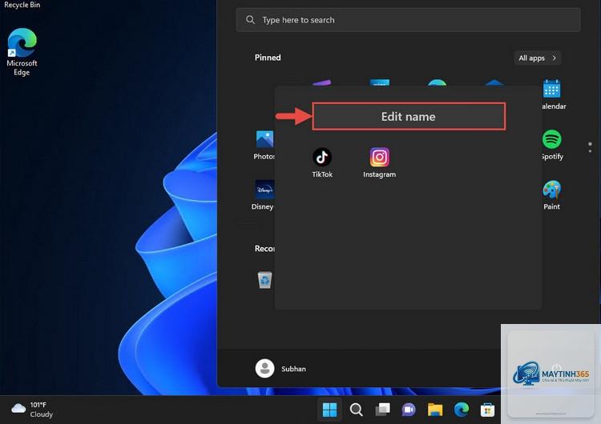Launch Microsoft Edge from the taskbar
Viewport: 601px width, 424px height.
pyautogui.click(x=462, y=410)
